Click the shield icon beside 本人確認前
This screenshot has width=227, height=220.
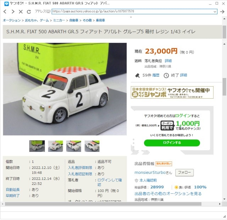tap(136, 181)
